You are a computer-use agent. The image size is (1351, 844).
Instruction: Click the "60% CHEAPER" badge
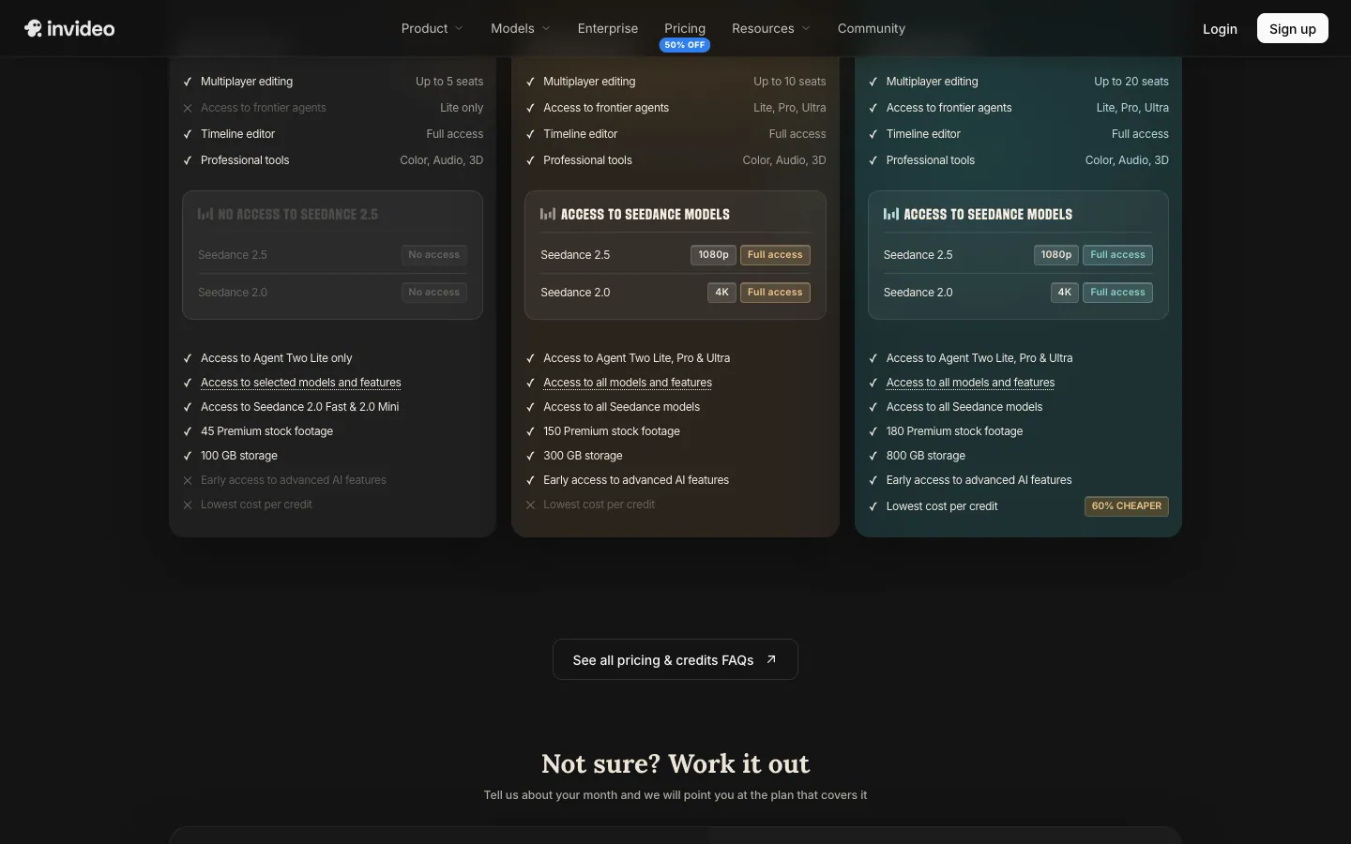coord(1127,506)
